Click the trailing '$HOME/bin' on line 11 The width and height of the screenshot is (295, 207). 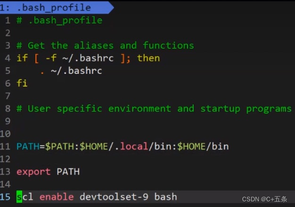203,146
